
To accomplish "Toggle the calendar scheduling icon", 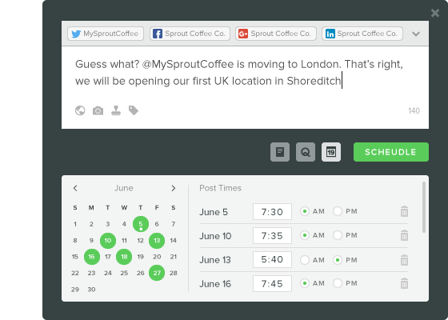I will (331, 152).
